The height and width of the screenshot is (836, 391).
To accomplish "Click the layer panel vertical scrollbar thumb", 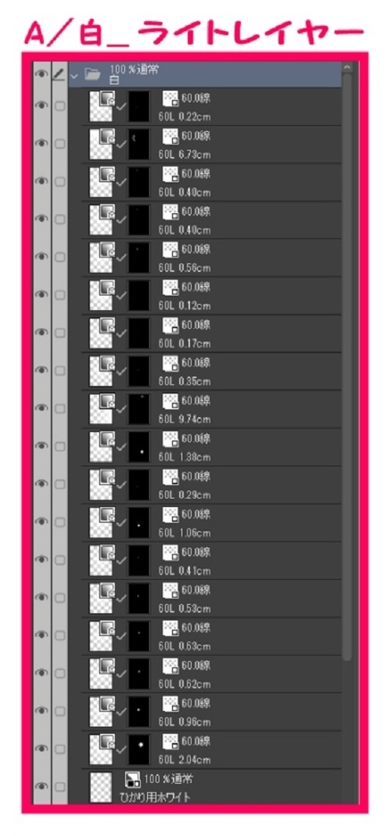I will click(347, 367).
